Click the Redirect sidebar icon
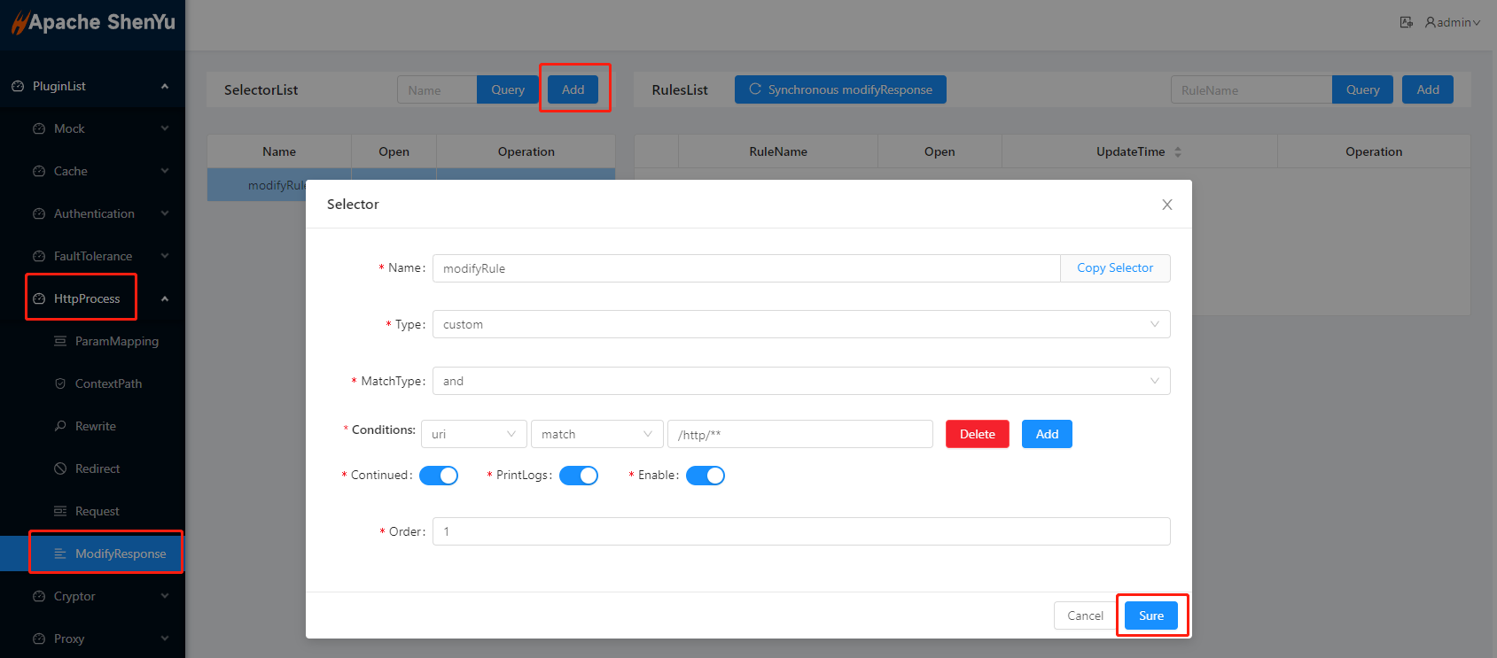 pos(60,468)
